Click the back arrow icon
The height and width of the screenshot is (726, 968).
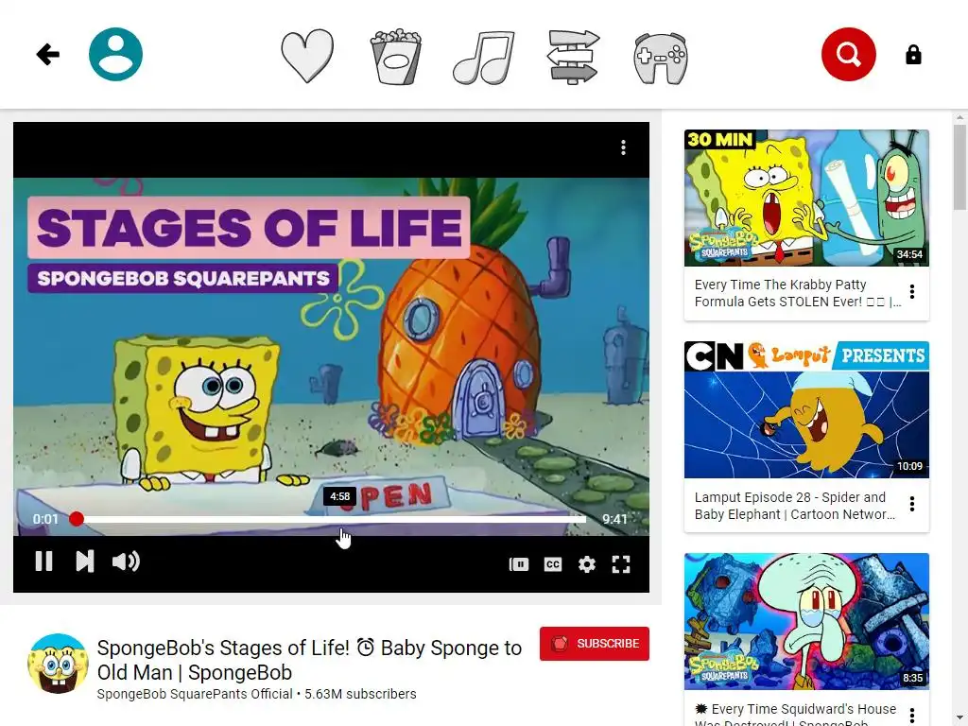[47, 54]
